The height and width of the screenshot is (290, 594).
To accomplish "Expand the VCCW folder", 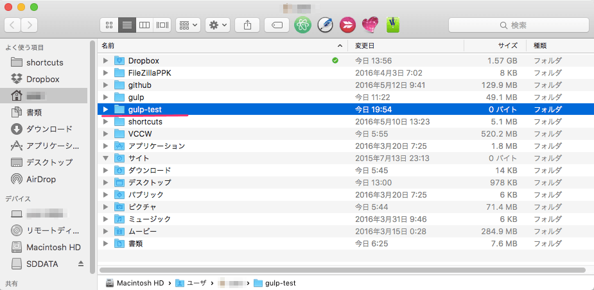I will pos(106,133).
